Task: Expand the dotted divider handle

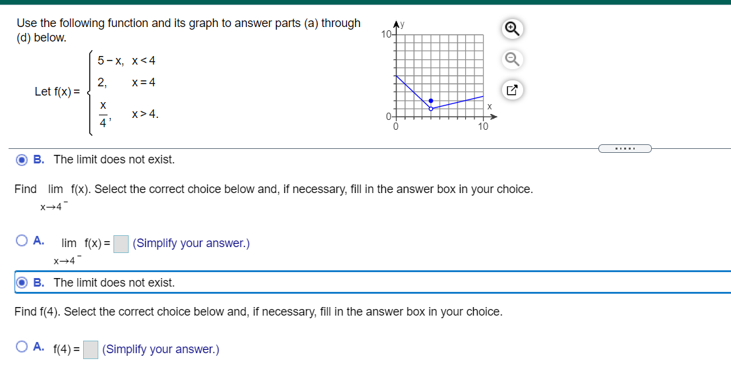Action: click(625, 148)
